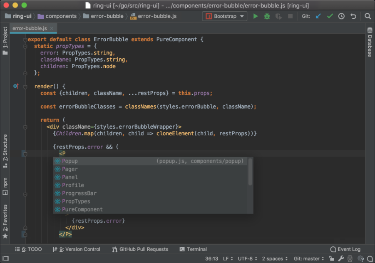Image resolution: width=375 pixels, height=263 pixels.
Task: Open the Git: master branch selector
Action: pos(308,258)
